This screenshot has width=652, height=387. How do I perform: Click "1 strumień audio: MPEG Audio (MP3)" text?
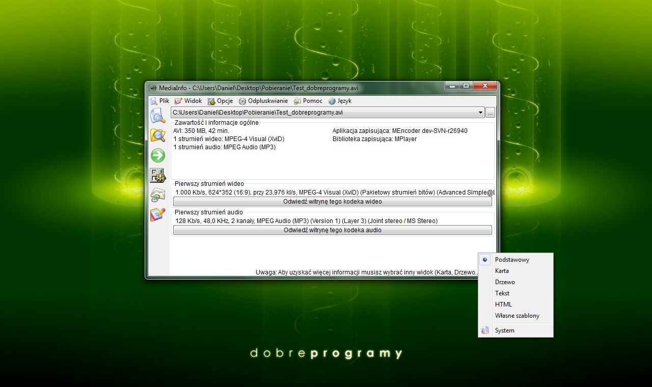[x=224, y=147]
